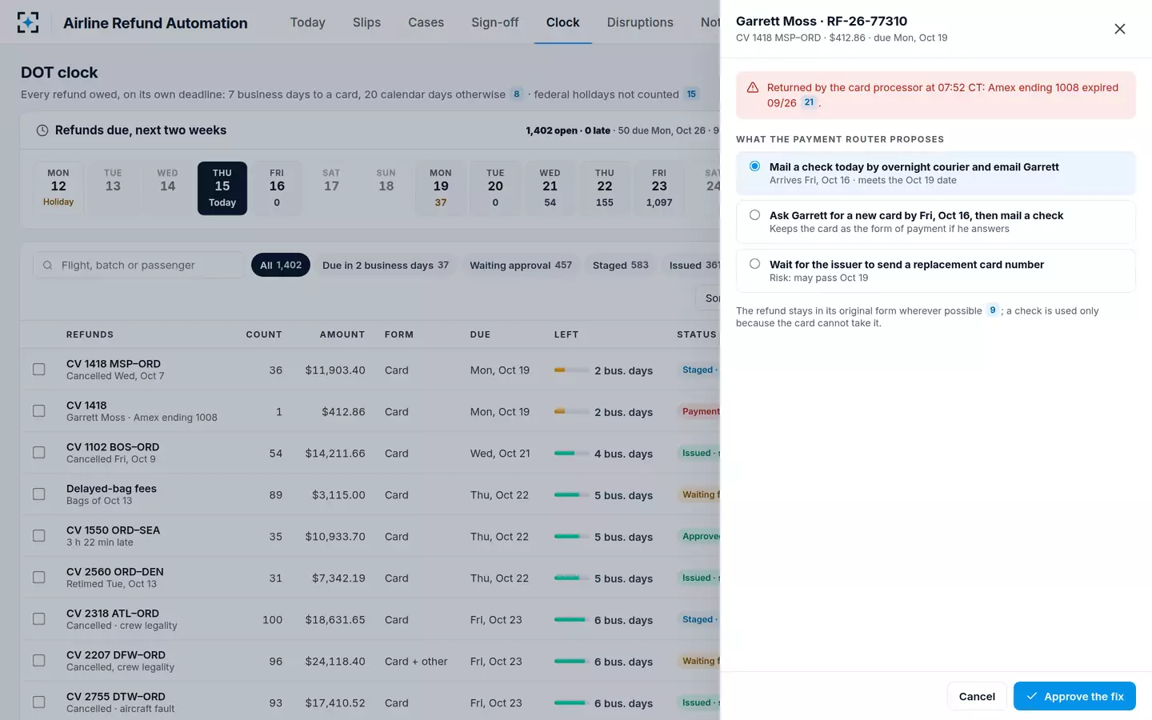This screenshot has width=1152, height=720.
Task: Click the Flight, batch or passenger search field
Action: (138, 265)
